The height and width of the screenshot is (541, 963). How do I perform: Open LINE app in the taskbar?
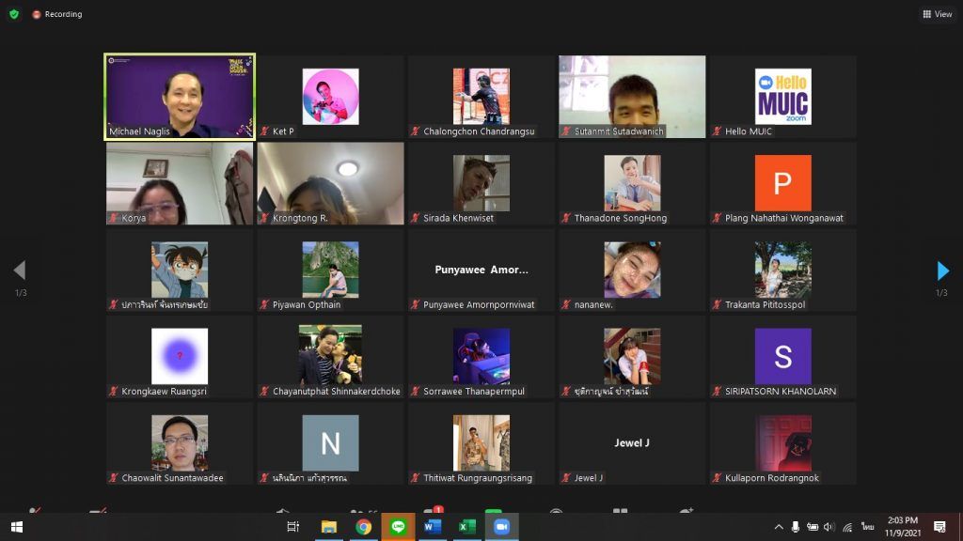pyautogui.click(x=398, y=527)
